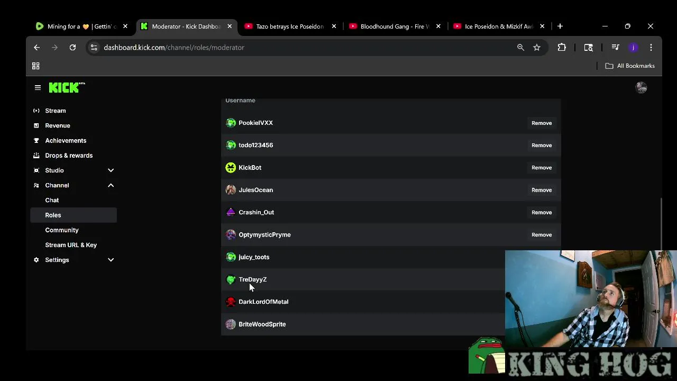Click BriteWoodSprite's avatar

[231, 324]
